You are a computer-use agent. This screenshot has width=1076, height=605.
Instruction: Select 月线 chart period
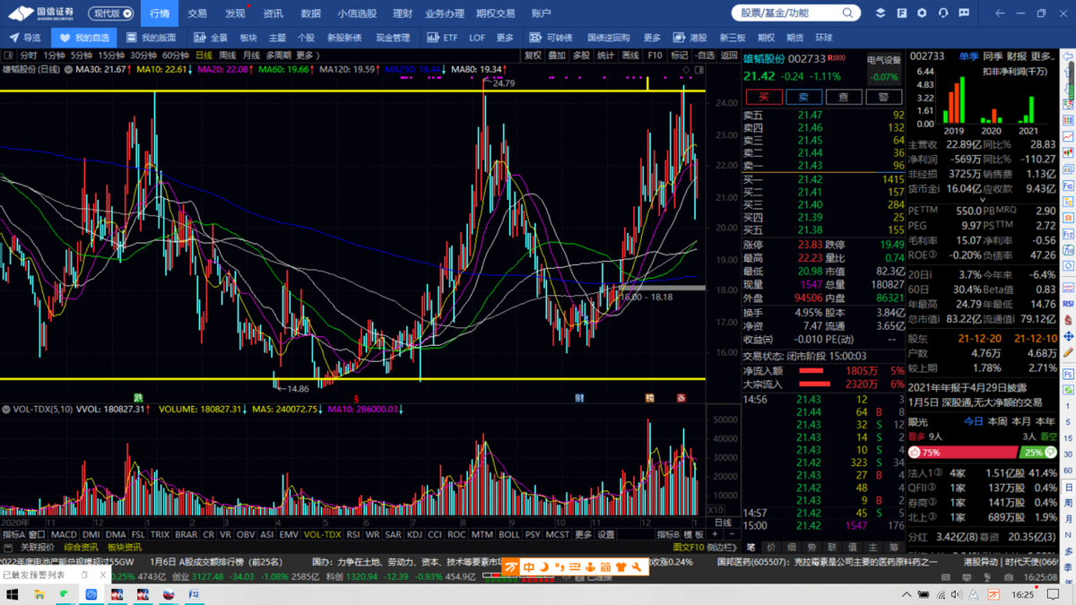click(x=252, y=56)
